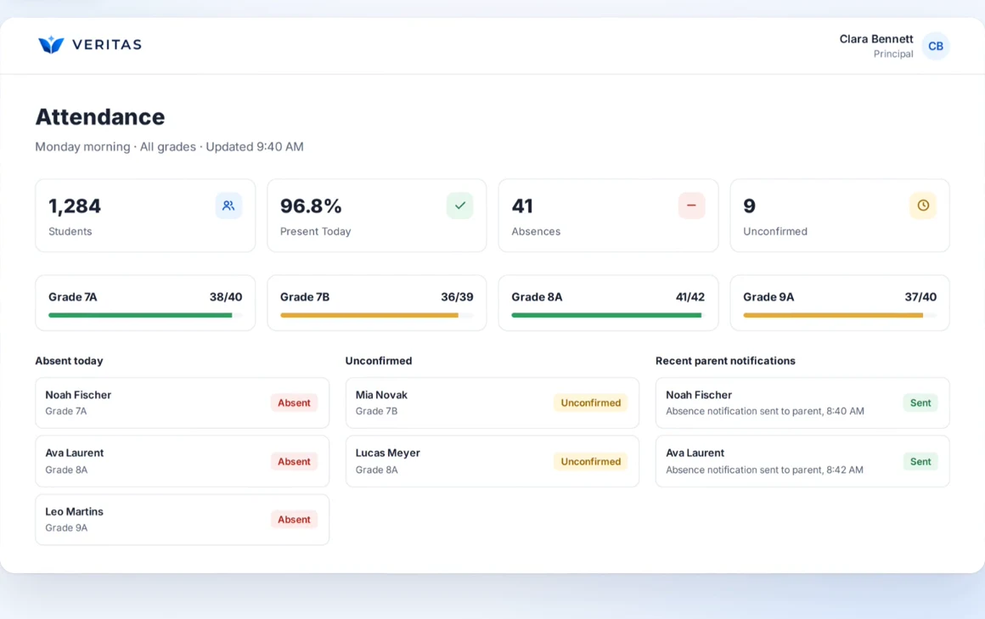Click the 36/39 attendance count
The image size is (985, 619).
pyautogui.click(x=458, y=296)
